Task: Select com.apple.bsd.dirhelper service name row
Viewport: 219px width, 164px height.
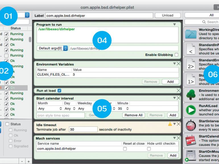Action: [108, 149]
